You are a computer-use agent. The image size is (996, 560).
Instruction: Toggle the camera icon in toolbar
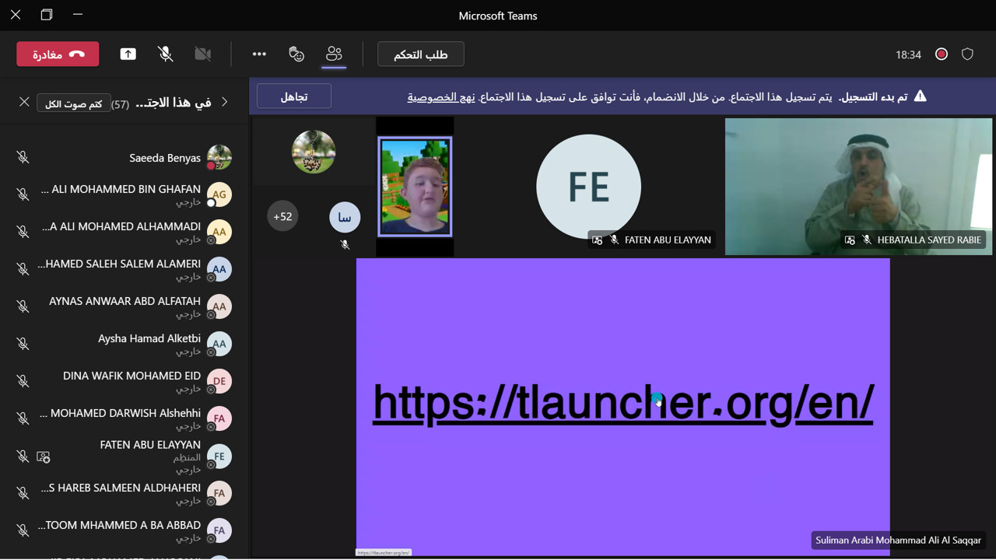pyautogui.click(x=203, y=54)
